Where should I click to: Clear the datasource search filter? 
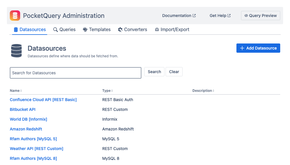click(x=174, y=72)
